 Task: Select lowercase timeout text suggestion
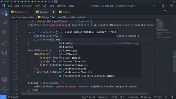pyautogui.click(x=100, y=47)
